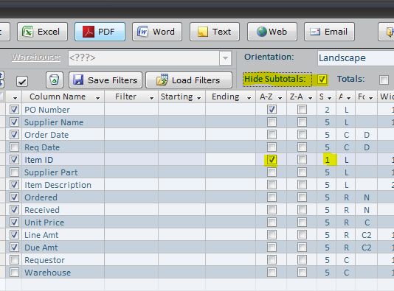Check the Req Date include checkbox
This screenshot has height=291, width=394.
pos(14,147)
